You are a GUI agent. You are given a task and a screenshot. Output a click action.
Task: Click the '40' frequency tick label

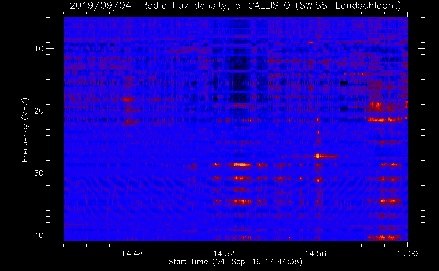pos(39,235)
